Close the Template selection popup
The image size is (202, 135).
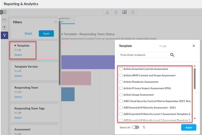[x=194, y=46]
